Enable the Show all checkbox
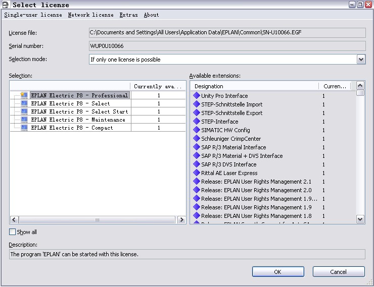The height and width of the screenshot is (287, 374). point(13,232)
